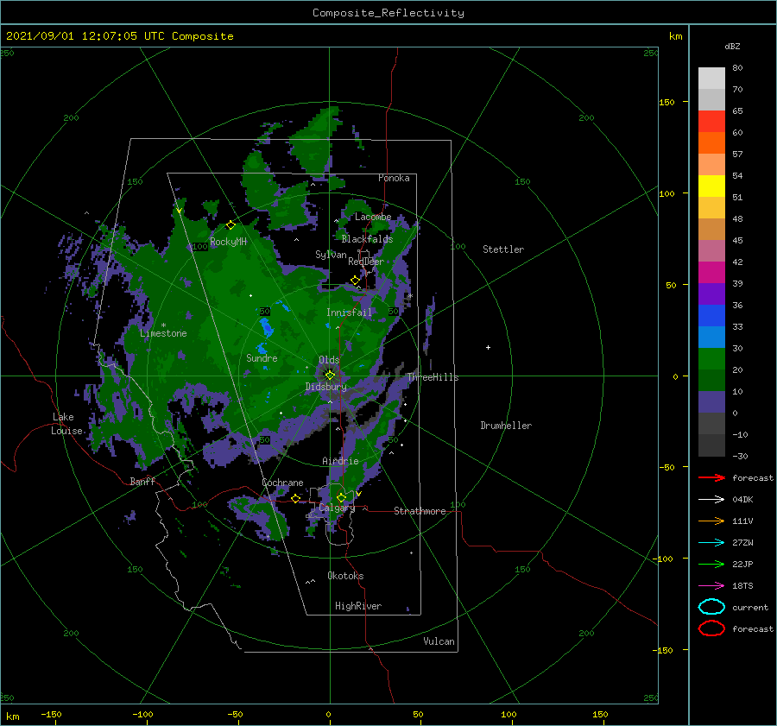Click the orange 111V arrow legend icon

[711, 521]
